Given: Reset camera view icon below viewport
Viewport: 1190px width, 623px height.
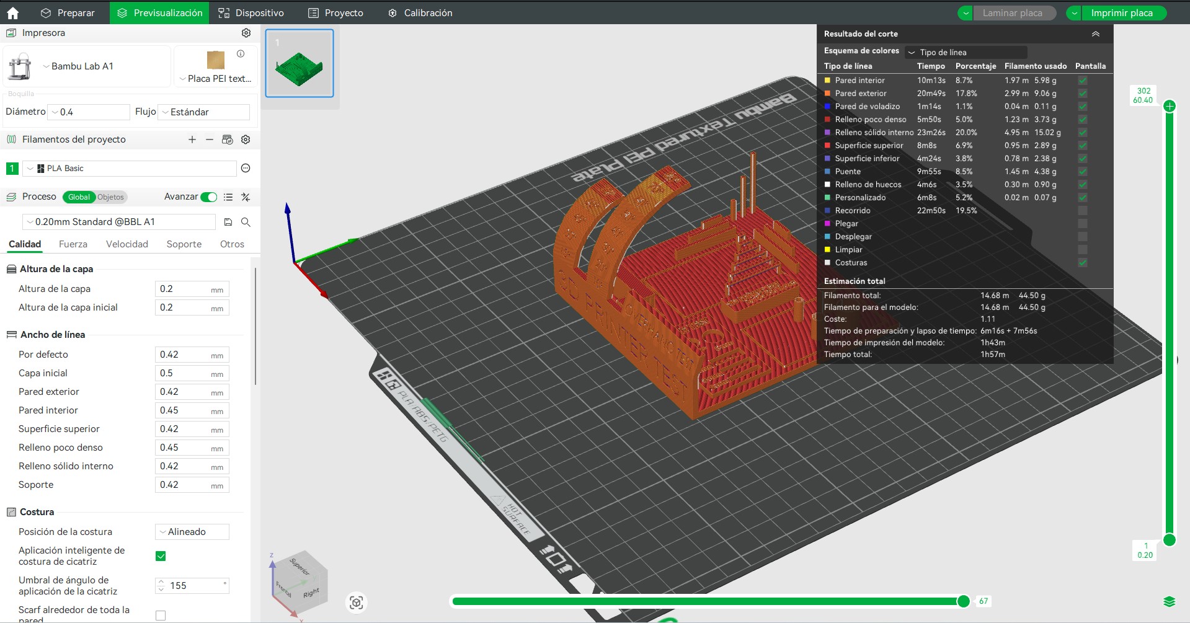Looking at the screenshot, I should tap(357, 603).
